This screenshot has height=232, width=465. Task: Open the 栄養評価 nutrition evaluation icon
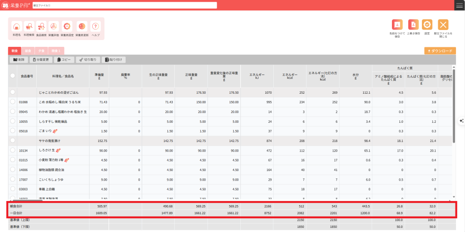click(54, 27)
